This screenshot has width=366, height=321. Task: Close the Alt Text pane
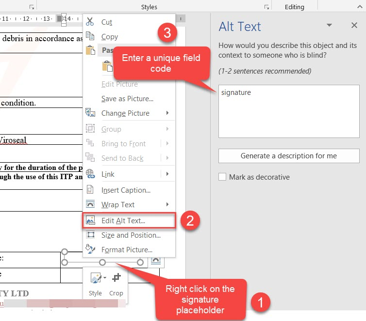pyautogui.click(x=354, y=25)
